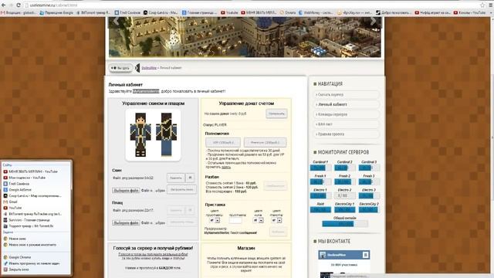494x278 pixels.
Task: Click the prefix text input field
Action: click(x=235, y=220)
